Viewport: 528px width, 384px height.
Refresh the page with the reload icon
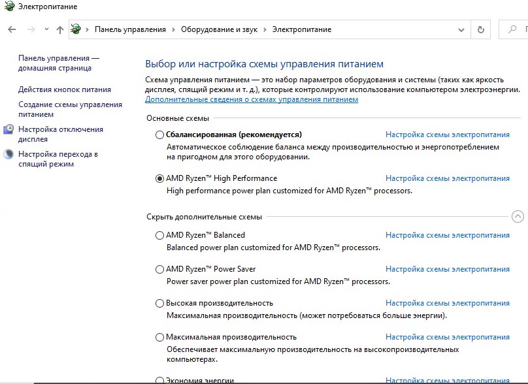481,29
